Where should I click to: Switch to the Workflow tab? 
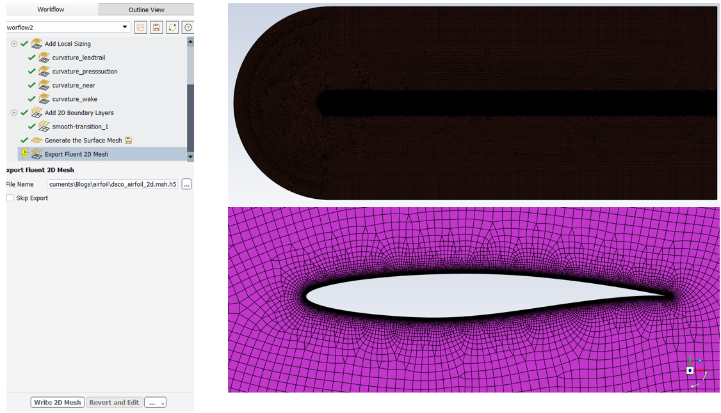click(x=51, y=9)
